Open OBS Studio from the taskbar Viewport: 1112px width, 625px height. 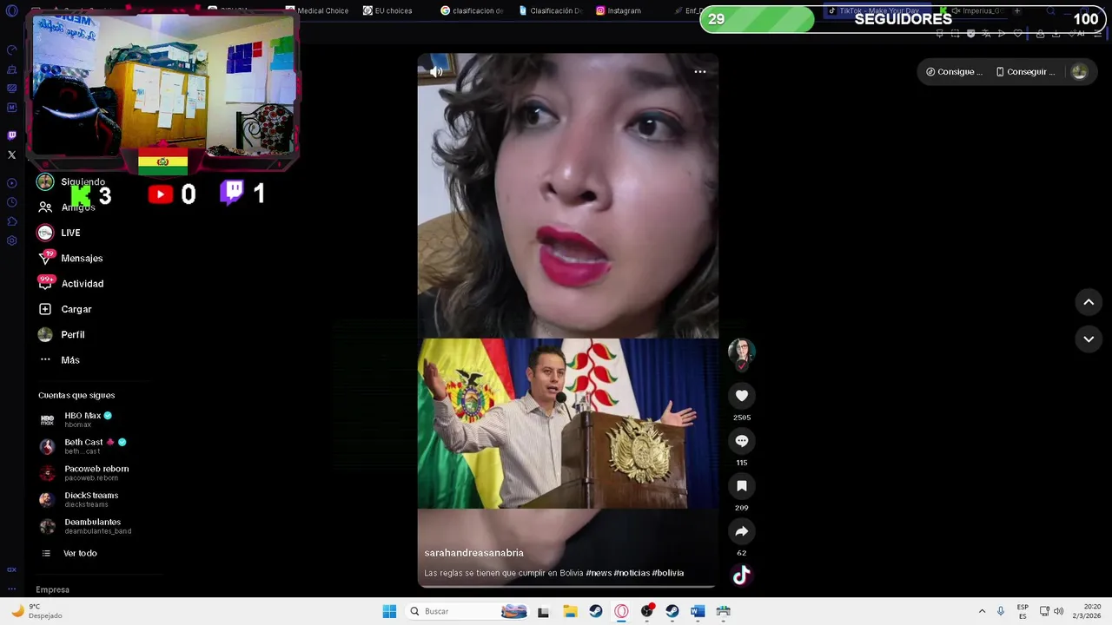(646, 611)
